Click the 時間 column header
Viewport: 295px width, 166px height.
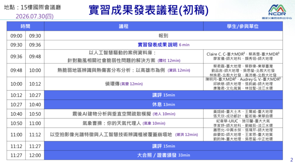[25, 26]
